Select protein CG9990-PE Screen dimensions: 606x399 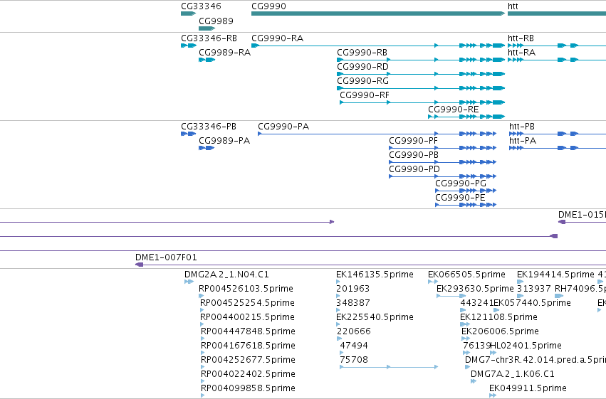pos(466,205)
